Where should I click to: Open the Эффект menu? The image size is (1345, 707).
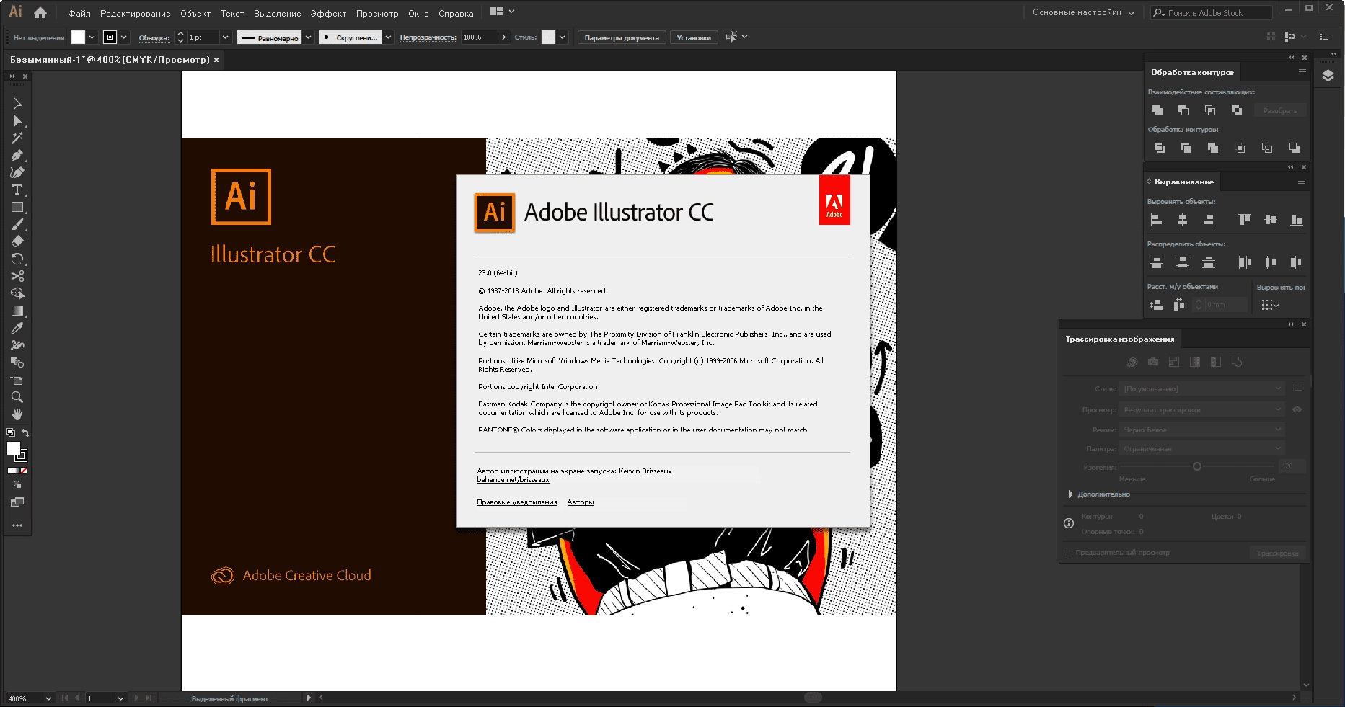point(328,14)
